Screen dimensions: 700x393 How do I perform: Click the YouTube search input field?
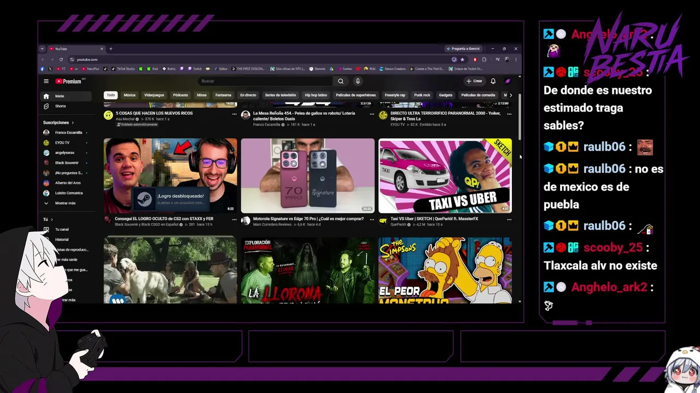tap(266, 81)
